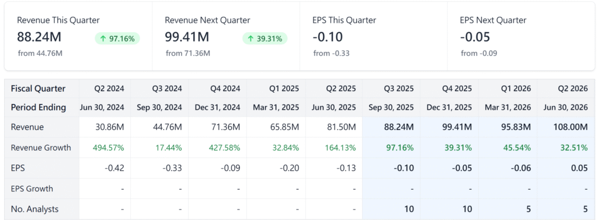Click the Revenue Growth row label
This screenshot has width=598, height=220.
(41, 148)
